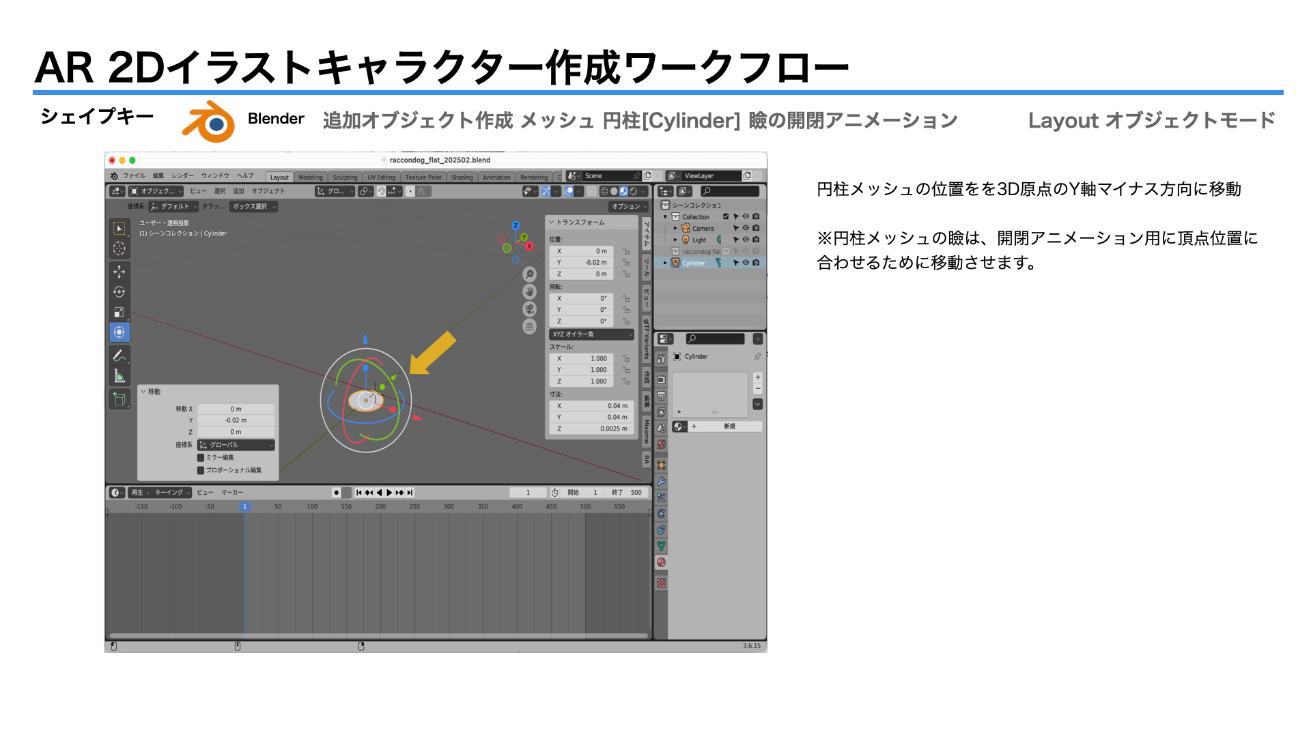Open the グローバル dropdown in 移動 panel
This screenshot has height=737, width=1311.
pyautogui.click(x=236, y=445)
